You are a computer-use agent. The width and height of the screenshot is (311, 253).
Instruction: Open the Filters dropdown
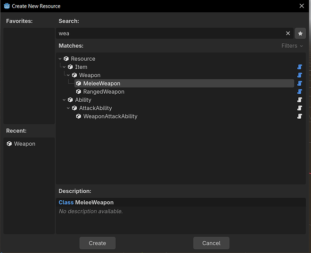click(x=292, y=46)
